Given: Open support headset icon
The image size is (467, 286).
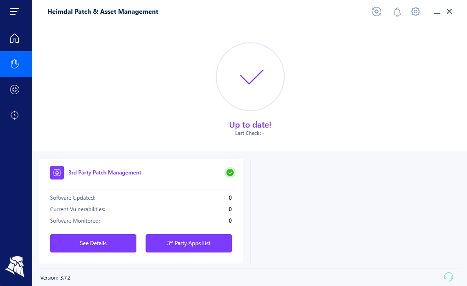Looking at the screenshot, I should pos(449,277).
